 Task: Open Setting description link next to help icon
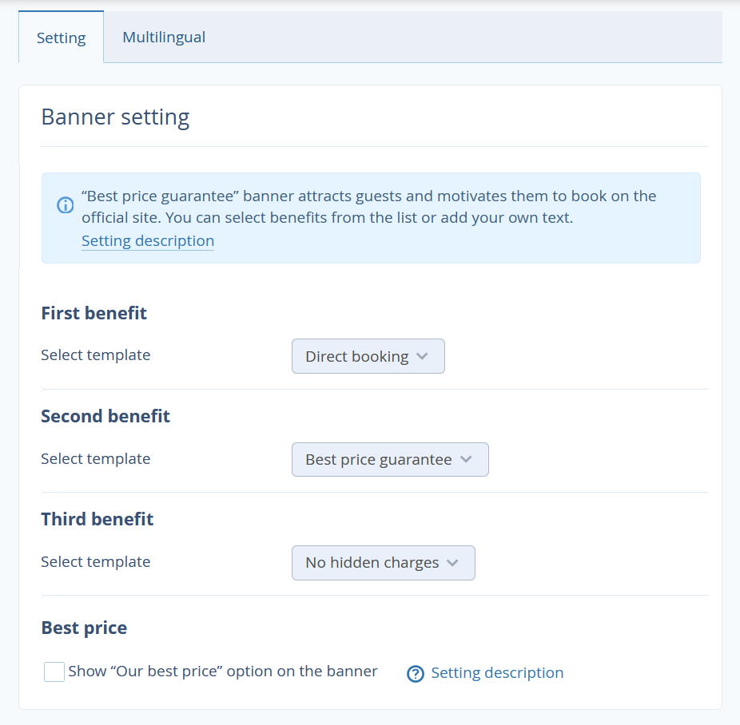tap(497, 672)
